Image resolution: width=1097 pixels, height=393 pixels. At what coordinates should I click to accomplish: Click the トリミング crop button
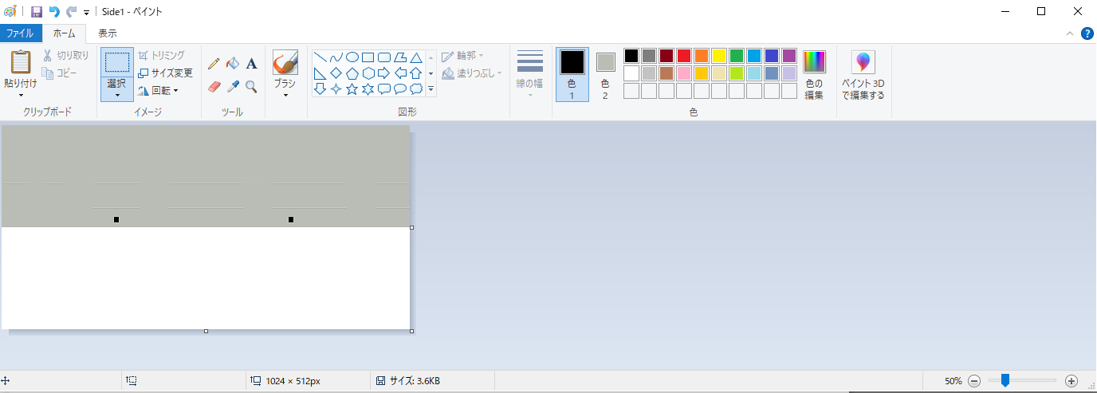coord(161,55)
